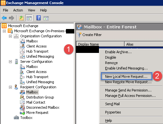Screen dimensions: 163x124
Task: Collapse the Recipient Configuration node
Action: click(x=10, y=87)
